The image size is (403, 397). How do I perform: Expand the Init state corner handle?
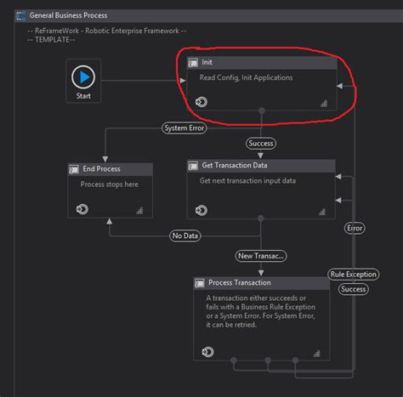324,104
